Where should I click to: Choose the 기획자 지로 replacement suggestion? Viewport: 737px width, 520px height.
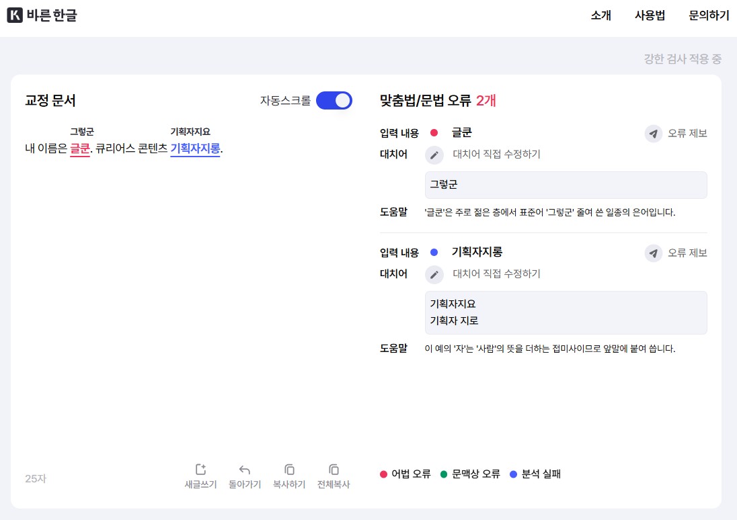[454, 320]
